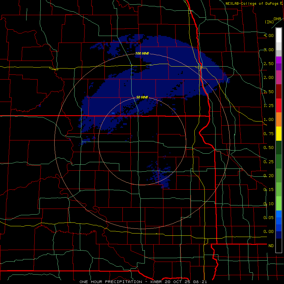
Task: Select the orange swatch beside 1.00
Action: (279, 120)
